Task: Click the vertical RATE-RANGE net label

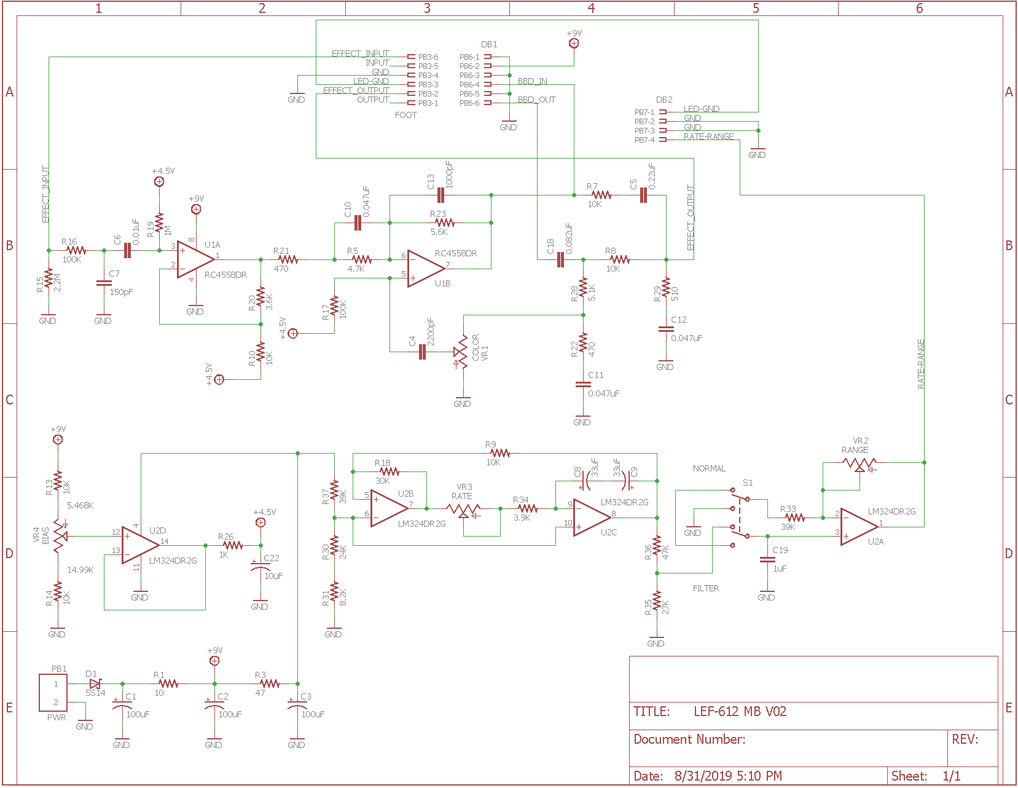Action: click(920, 364)
